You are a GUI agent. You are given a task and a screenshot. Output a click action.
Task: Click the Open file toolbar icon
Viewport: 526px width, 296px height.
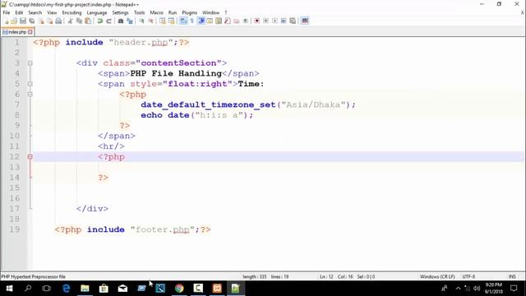coord(14,21)
